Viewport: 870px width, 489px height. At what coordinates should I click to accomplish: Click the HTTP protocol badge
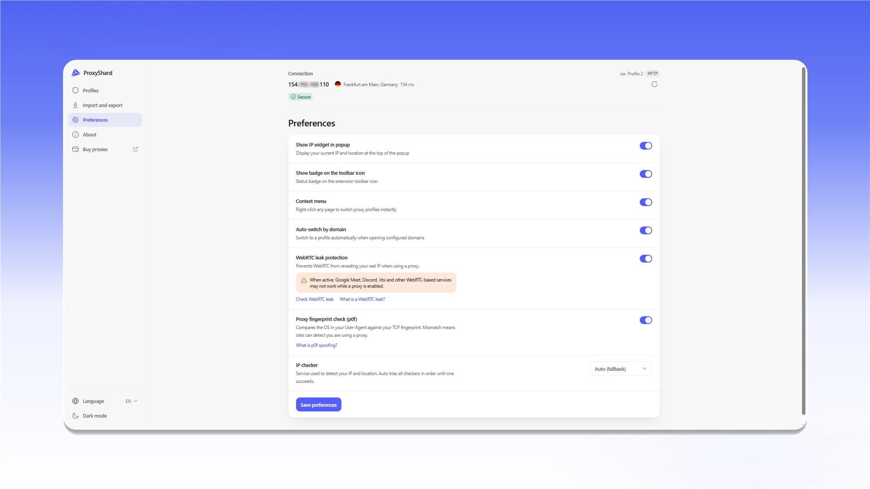652,73
